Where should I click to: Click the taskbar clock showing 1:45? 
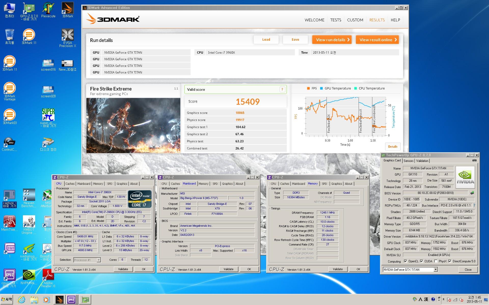click(474, 299)
